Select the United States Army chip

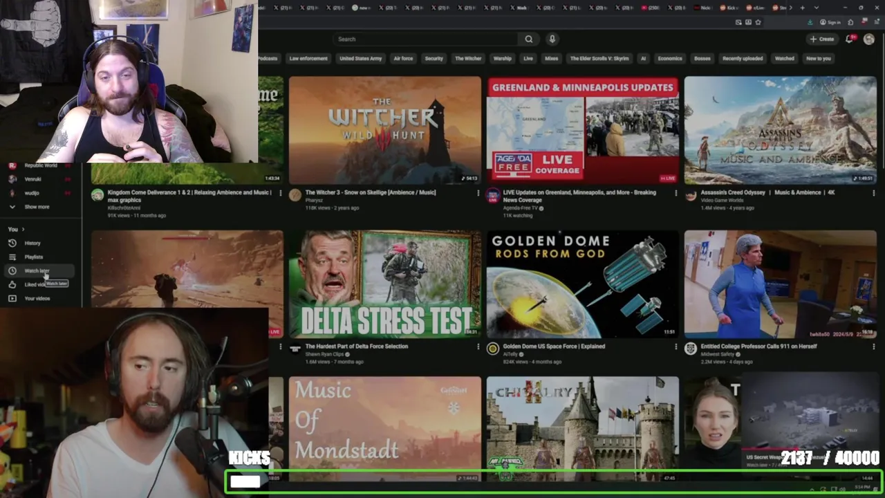pos(361,59)
